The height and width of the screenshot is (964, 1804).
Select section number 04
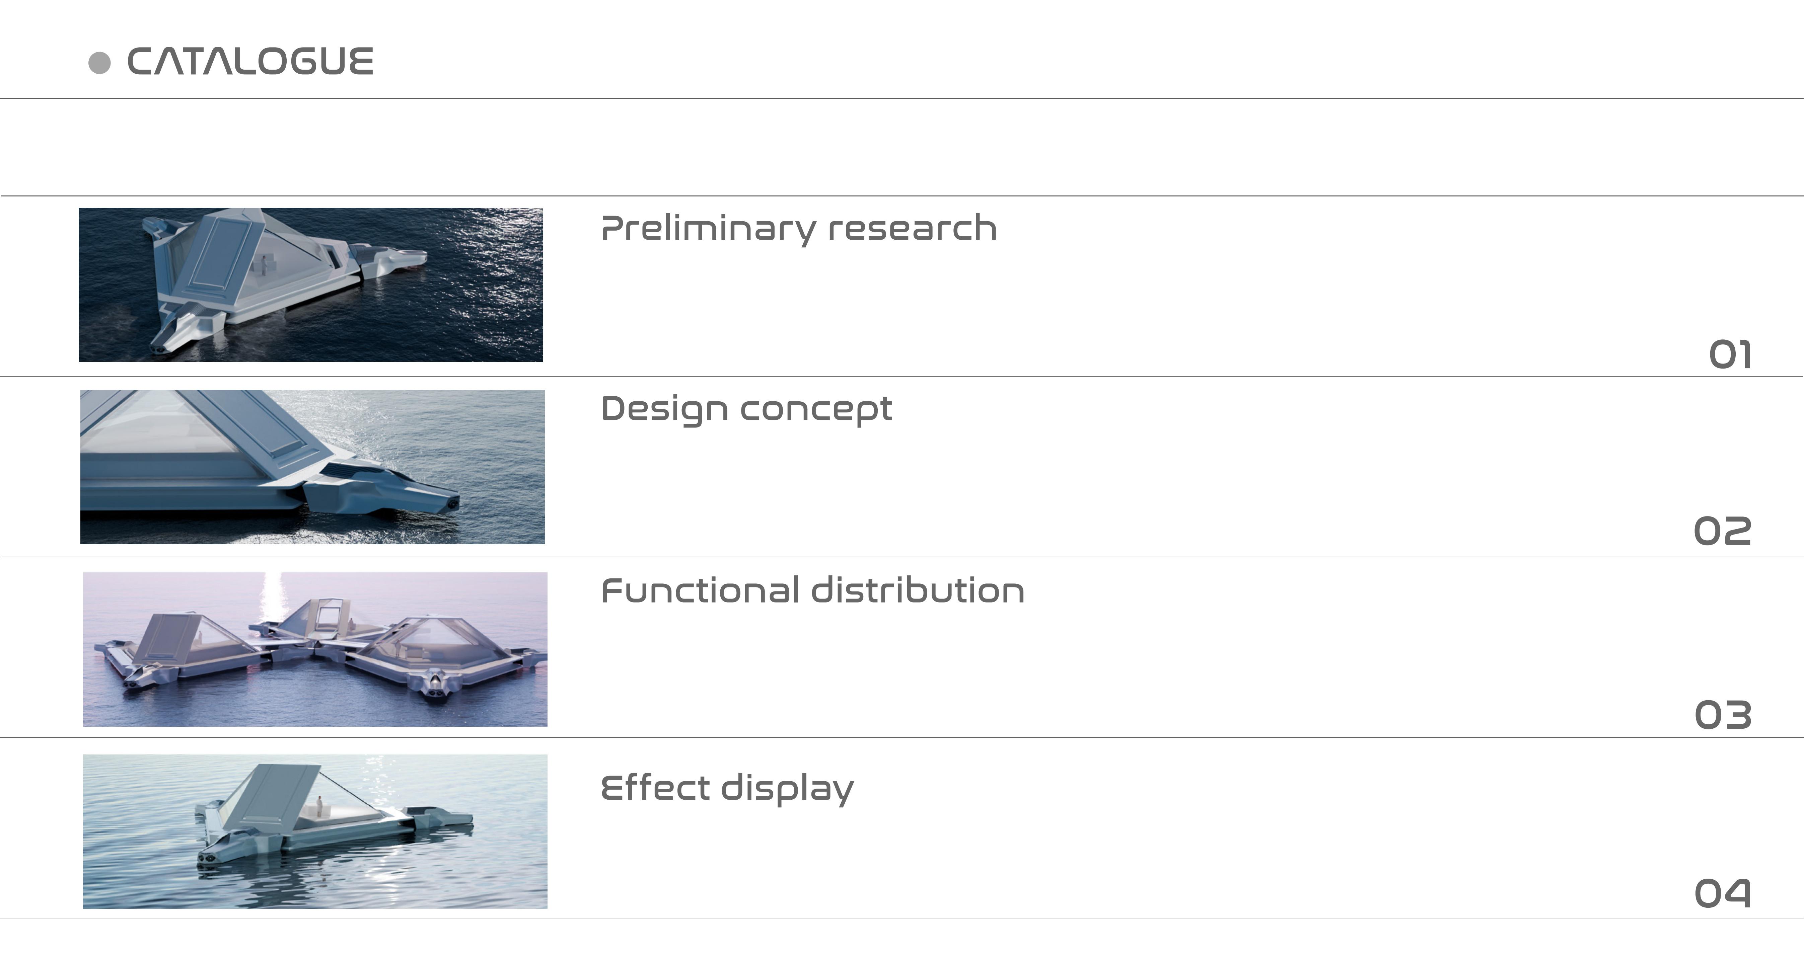(x=1722, y=894)
